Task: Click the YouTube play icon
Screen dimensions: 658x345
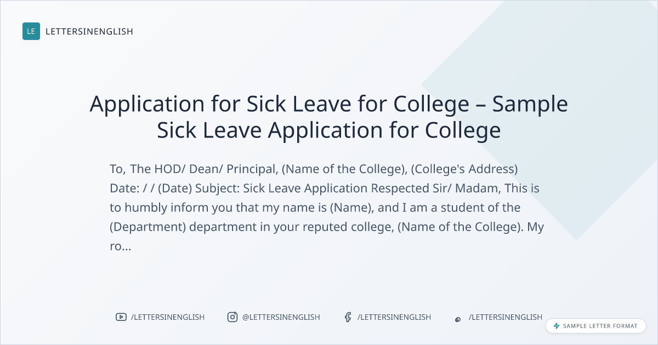Action: tap(121, 317)
